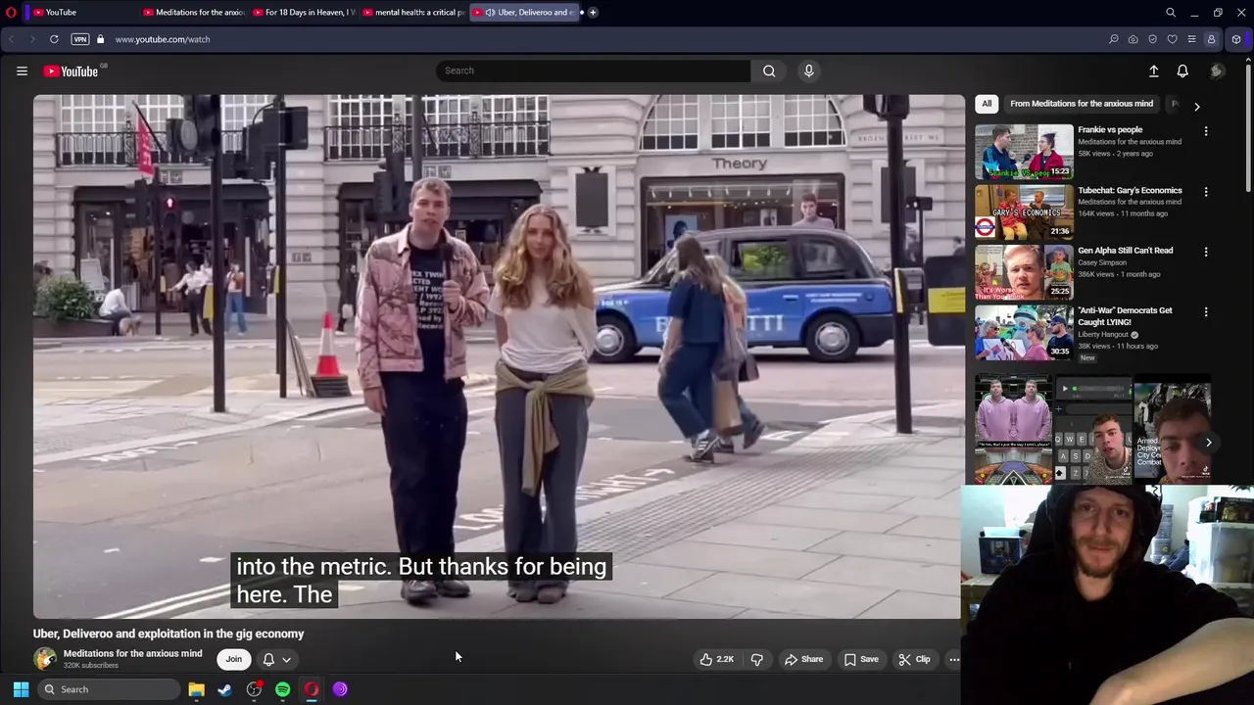Viewport: 1254px width, 705px height.
Task: Start voice search with microphone icon
Action: pyautogui.click(x=808, y=70)
